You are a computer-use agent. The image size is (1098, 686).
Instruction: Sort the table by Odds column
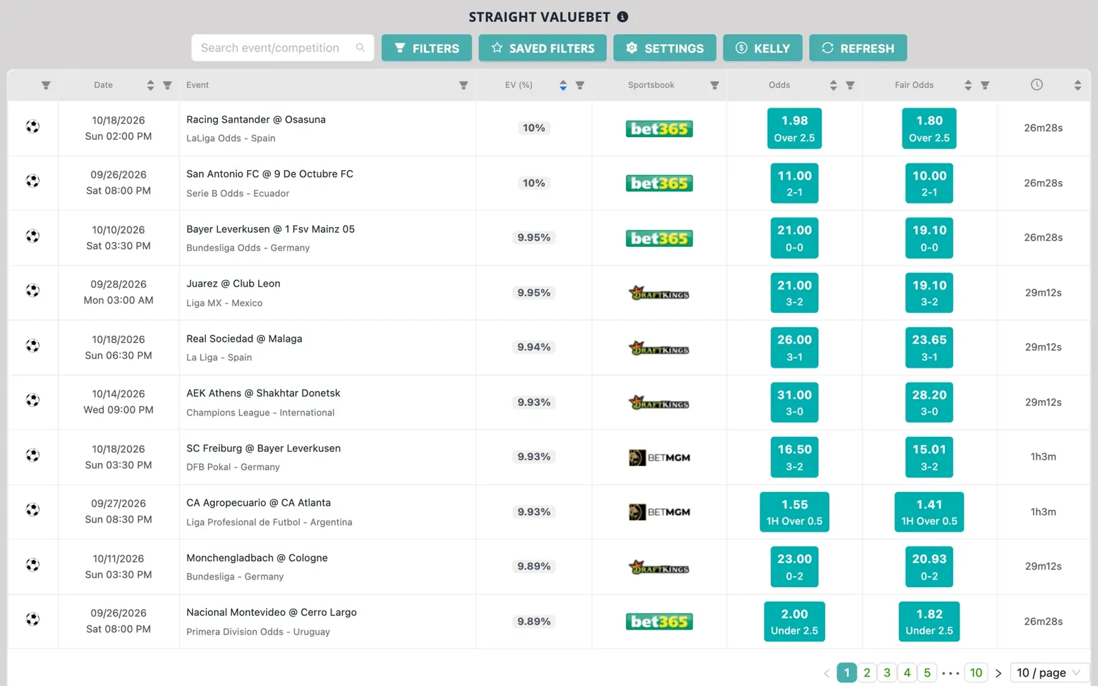(x=833, y=85)
